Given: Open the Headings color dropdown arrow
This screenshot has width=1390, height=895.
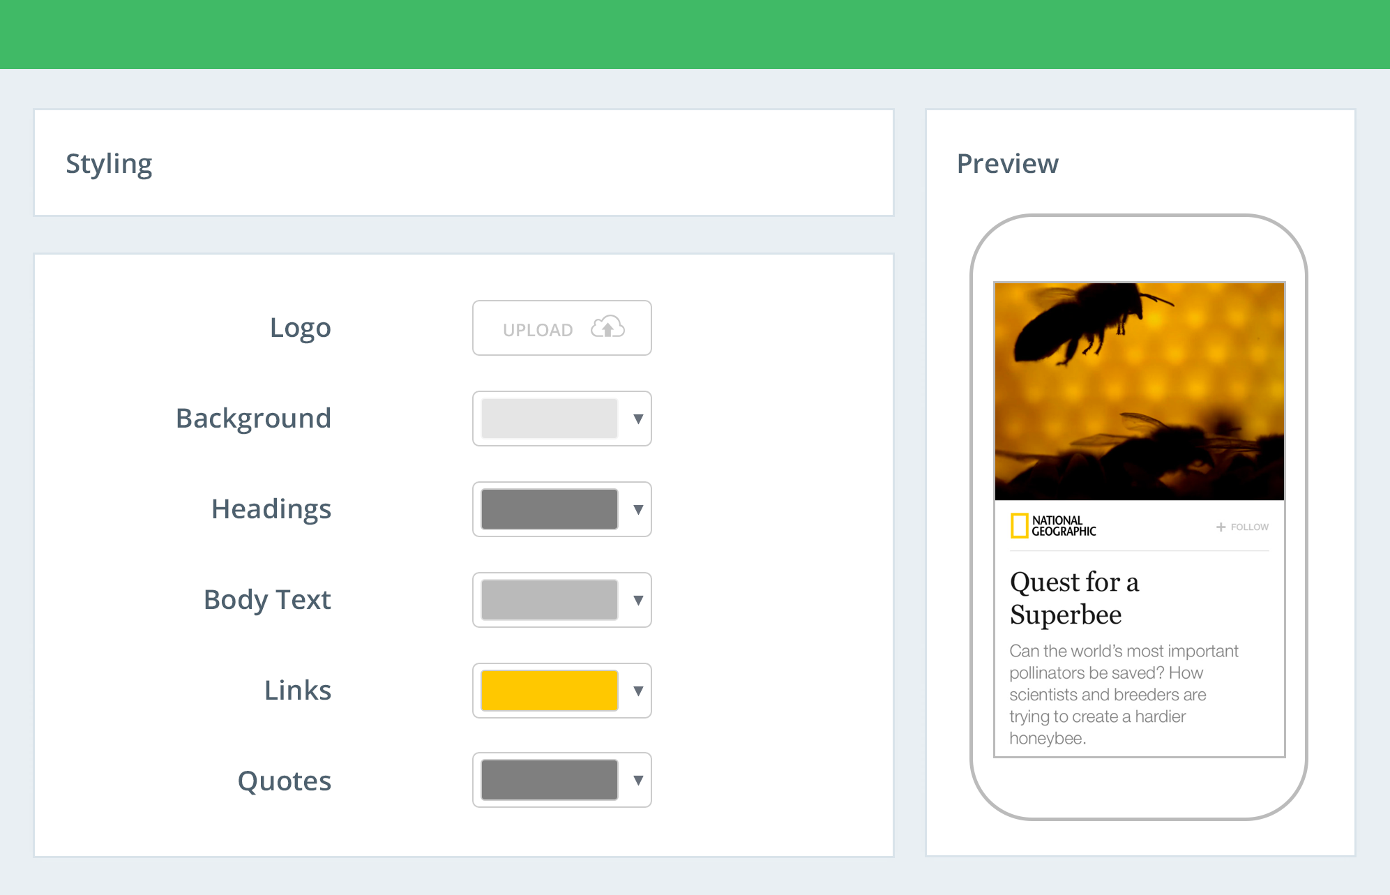Looking at the screenshot, I should pyautogui.click(x=637, y=509).
